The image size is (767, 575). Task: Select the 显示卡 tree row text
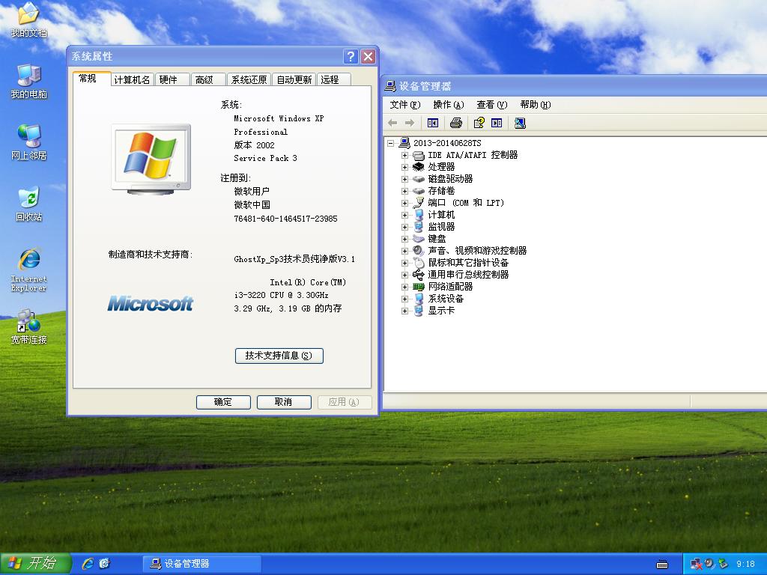[441, 311]
